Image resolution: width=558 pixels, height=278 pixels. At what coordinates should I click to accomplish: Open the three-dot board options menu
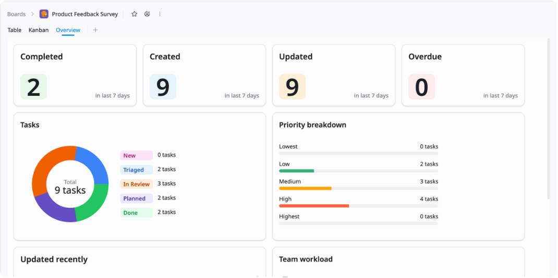click(x=160, y=14)
